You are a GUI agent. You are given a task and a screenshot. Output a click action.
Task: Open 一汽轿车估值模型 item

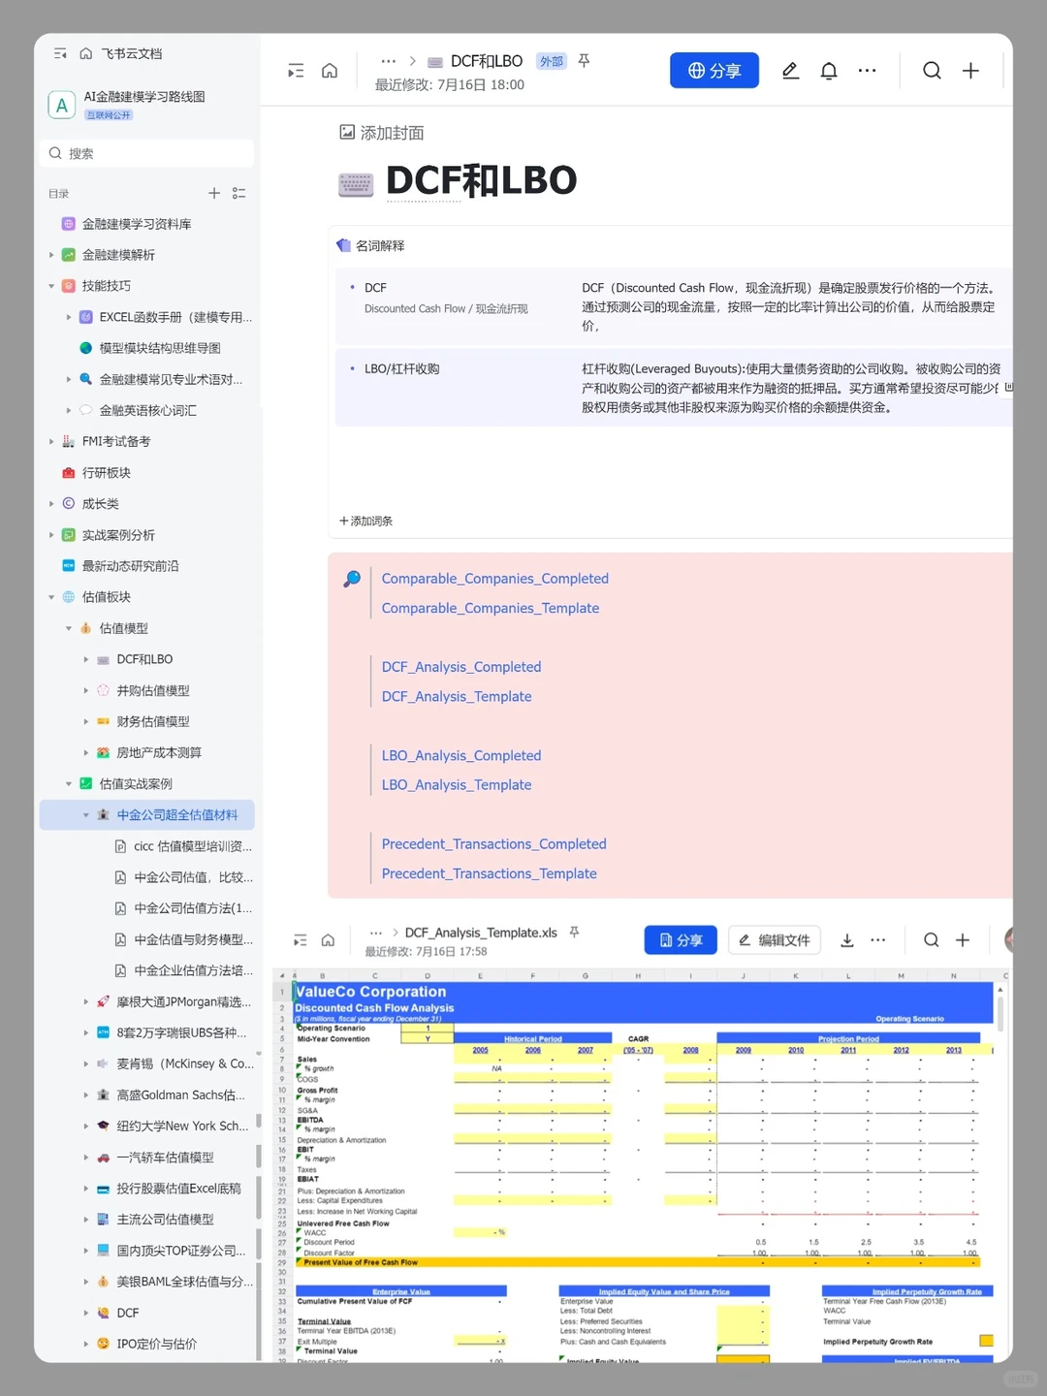165,1158
